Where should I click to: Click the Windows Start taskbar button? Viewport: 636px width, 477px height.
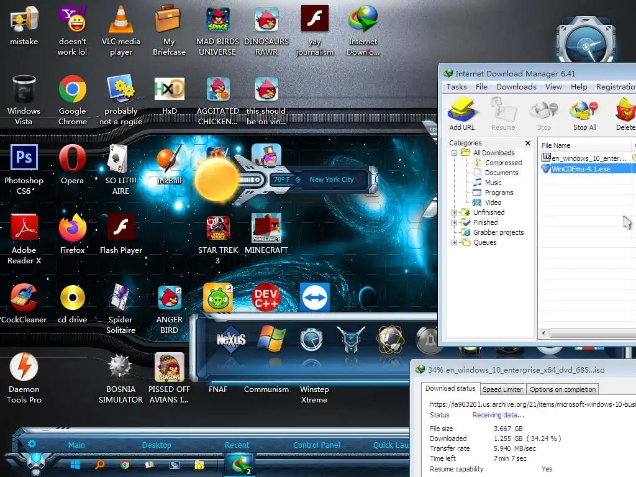(x=75, y=465)
